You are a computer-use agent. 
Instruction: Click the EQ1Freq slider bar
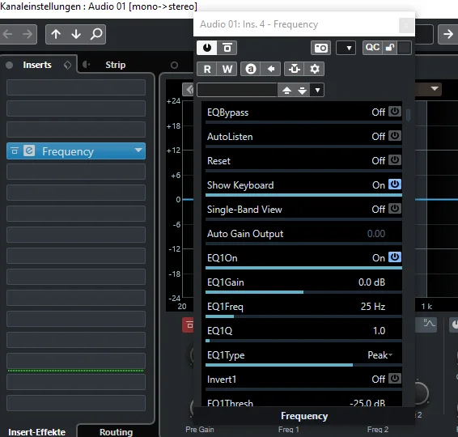coord(303,316)
